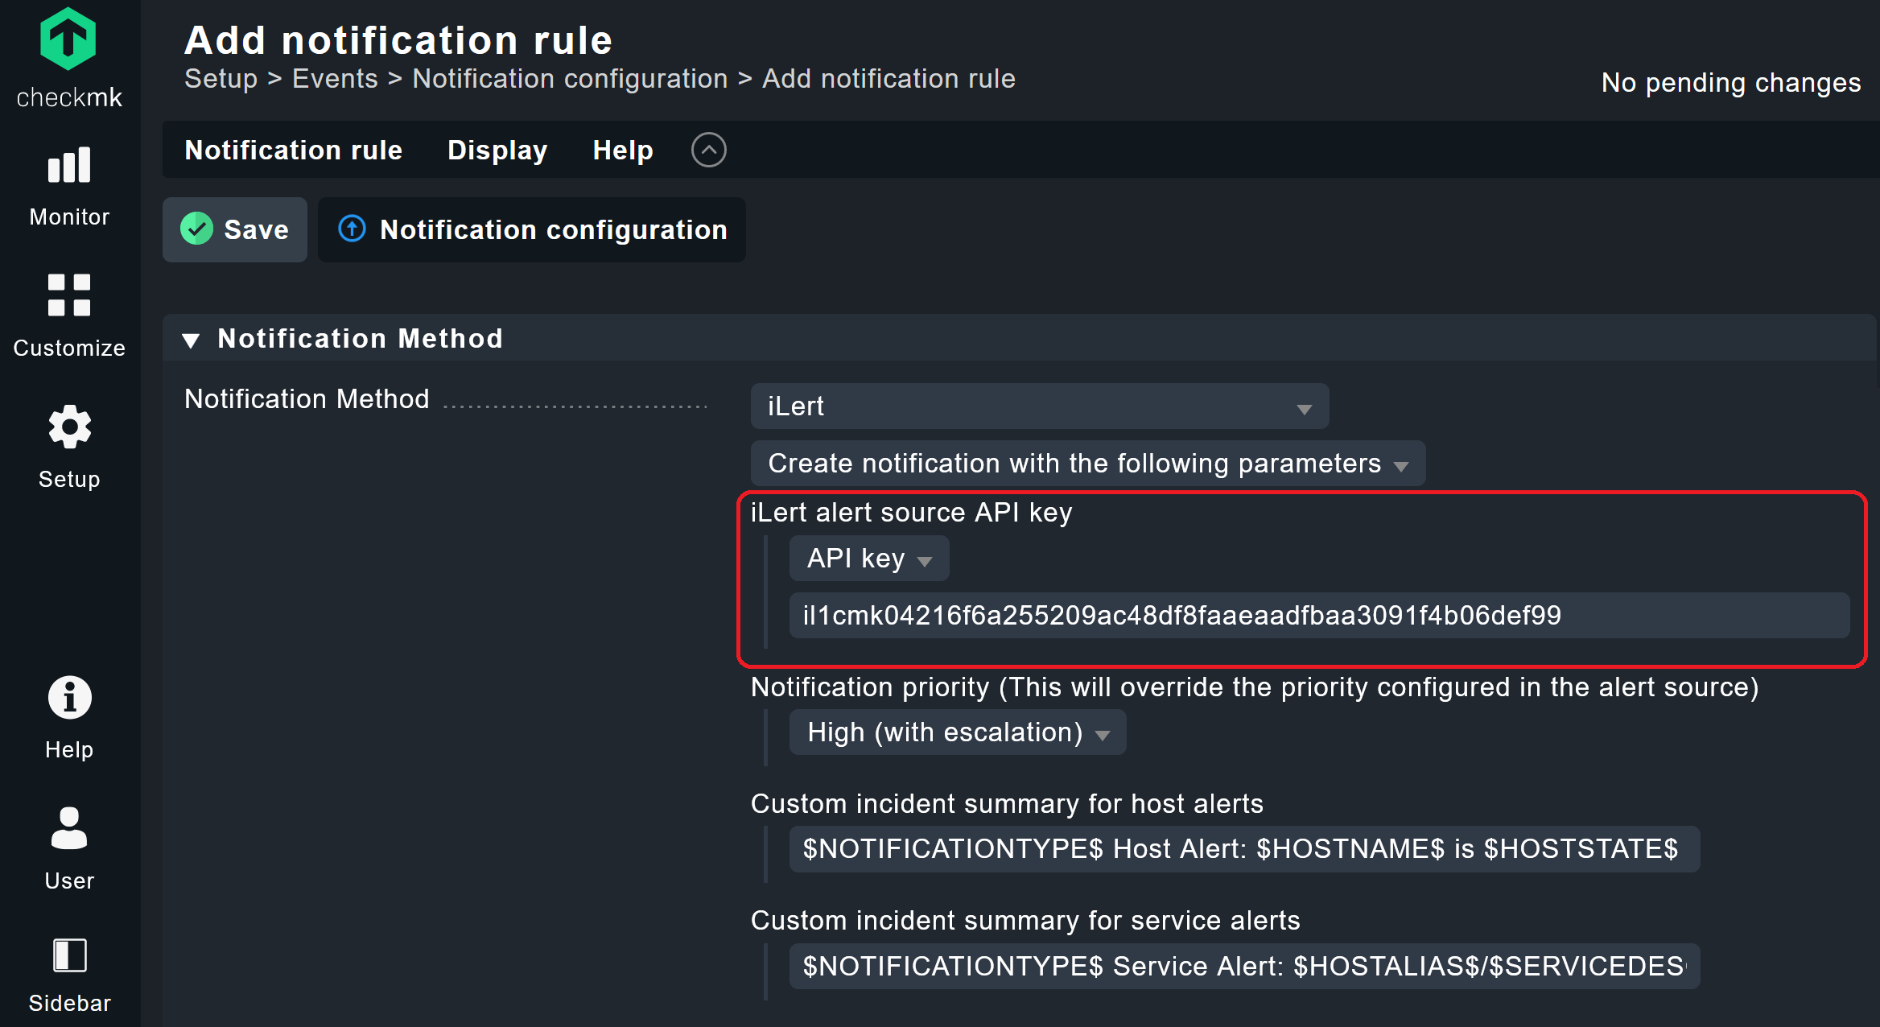Open the Help info icon
The width and height of the screenshot is (1880, 1027).
click(x=69, y=697)
